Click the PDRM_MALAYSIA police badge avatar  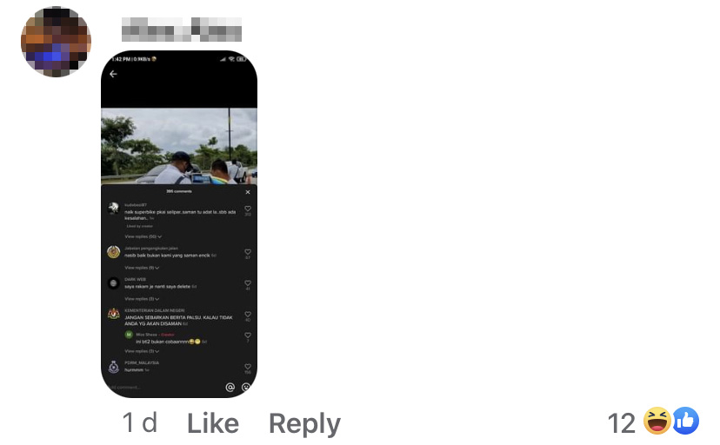click(x=113, y=367)
